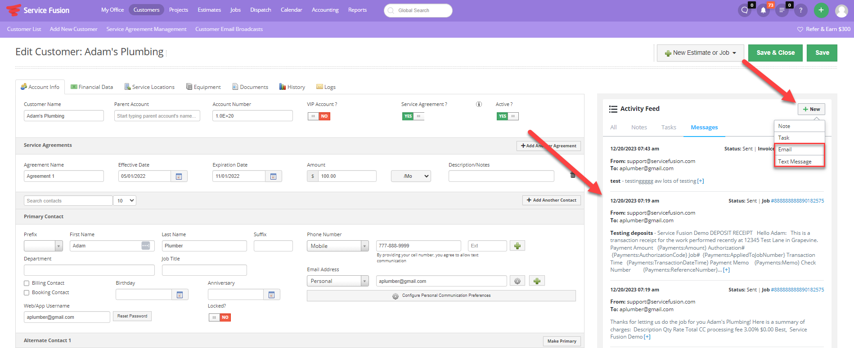Open the History tab

292,87
